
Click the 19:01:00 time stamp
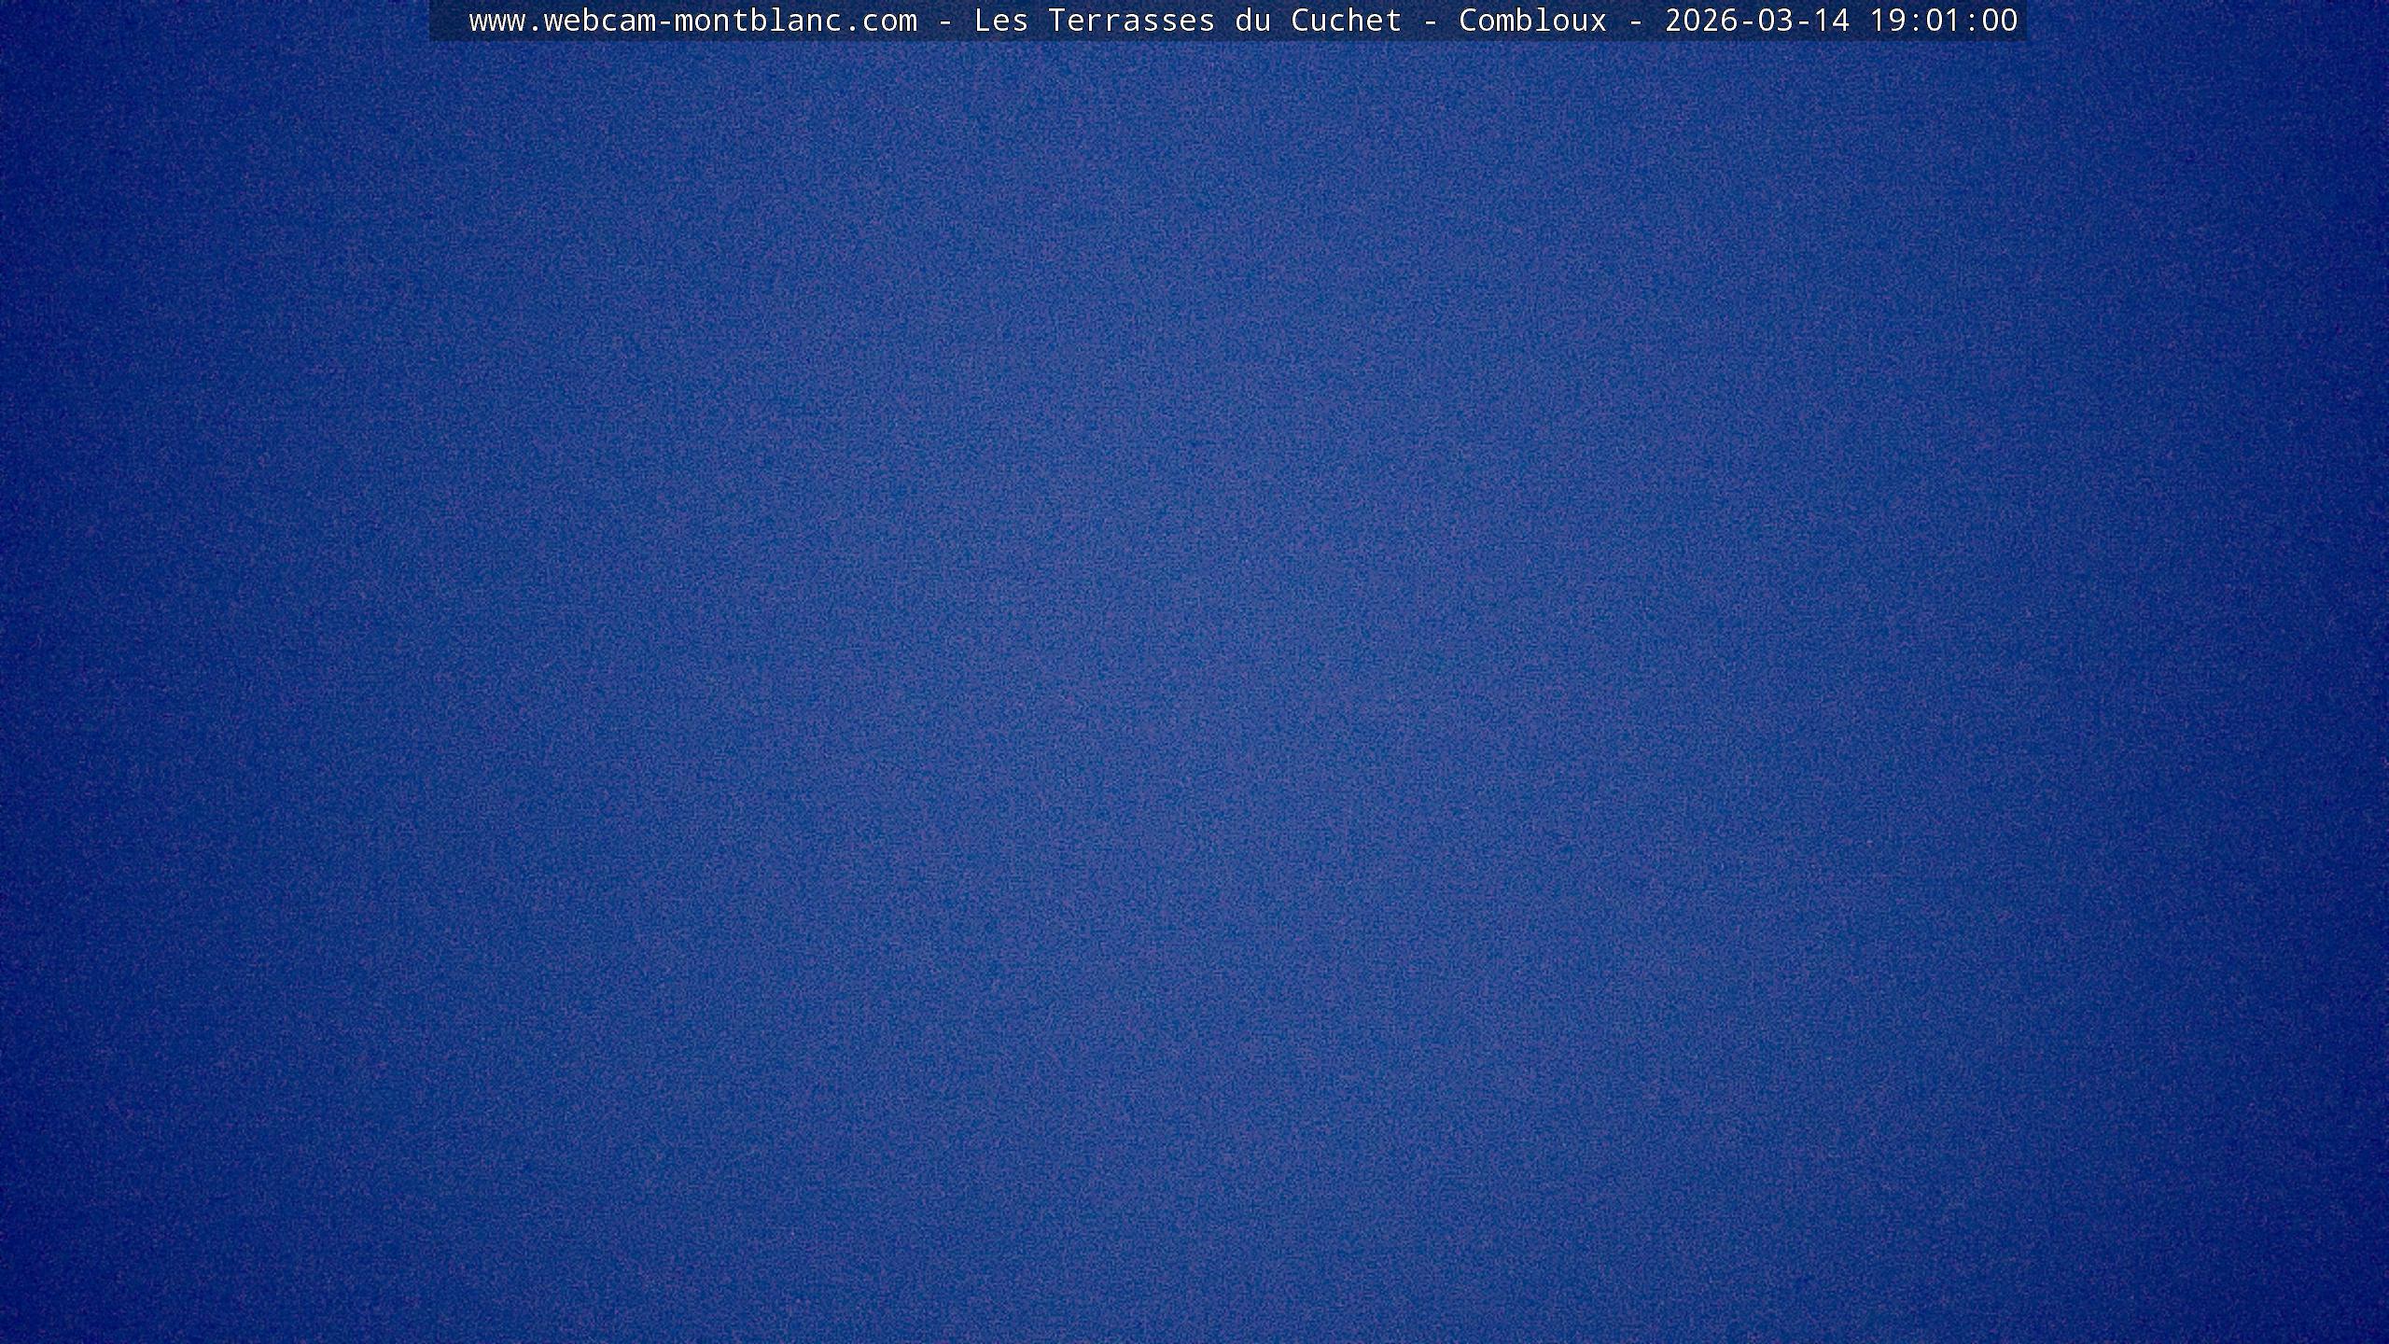1943,21
